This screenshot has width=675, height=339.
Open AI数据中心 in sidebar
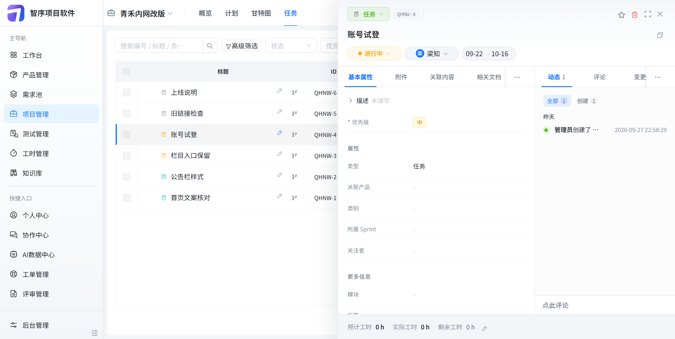pos(51,255)
